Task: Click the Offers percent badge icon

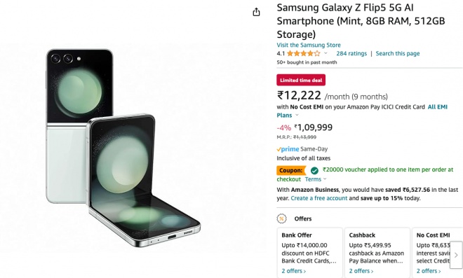Action: click(x=282, y=218)
